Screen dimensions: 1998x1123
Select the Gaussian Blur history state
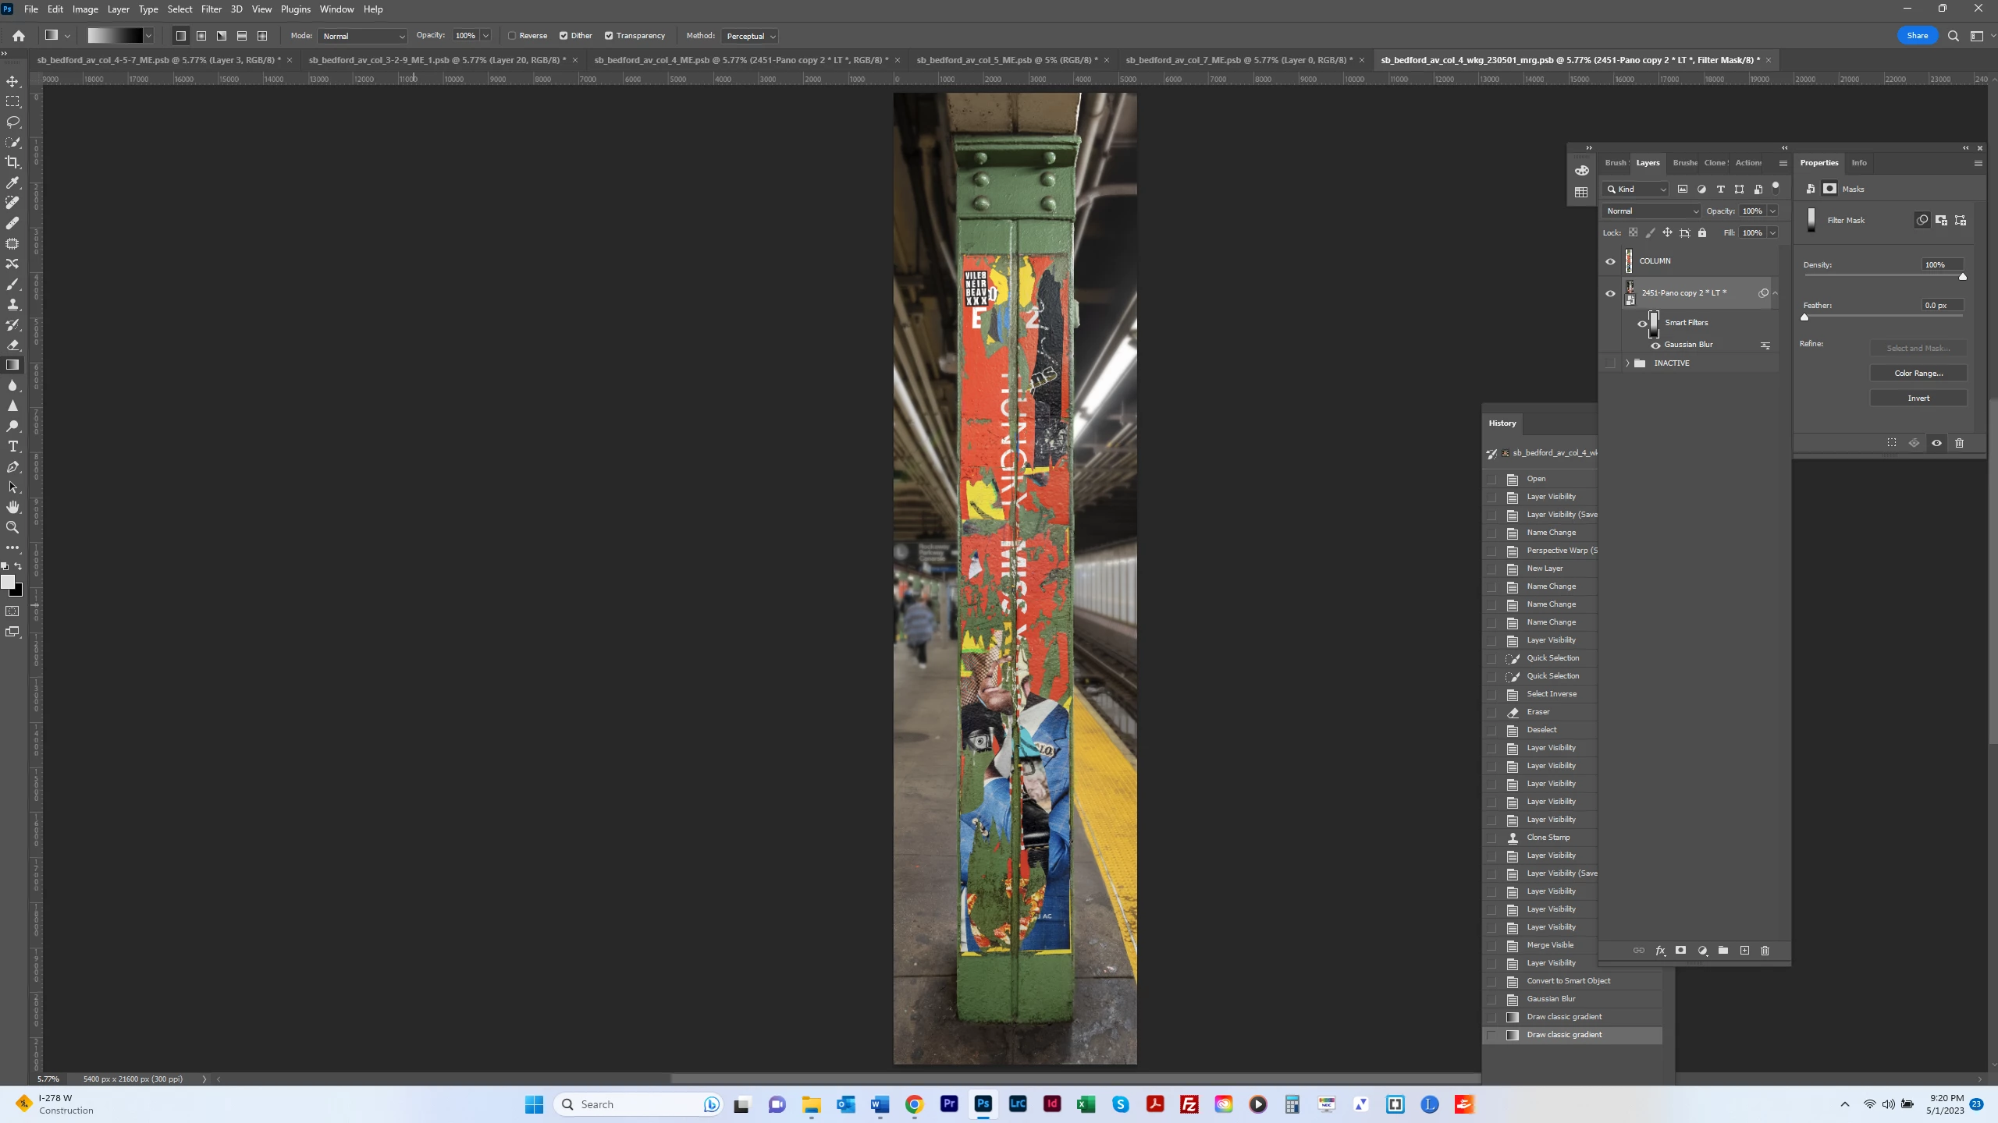click(x=1551, y=999)
